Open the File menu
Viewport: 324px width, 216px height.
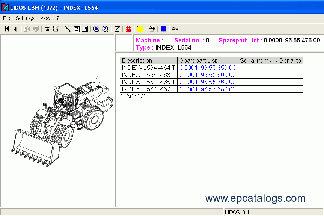6,18
